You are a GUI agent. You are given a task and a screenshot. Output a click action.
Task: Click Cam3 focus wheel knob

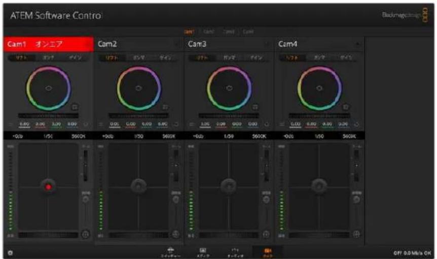point(266,199)
